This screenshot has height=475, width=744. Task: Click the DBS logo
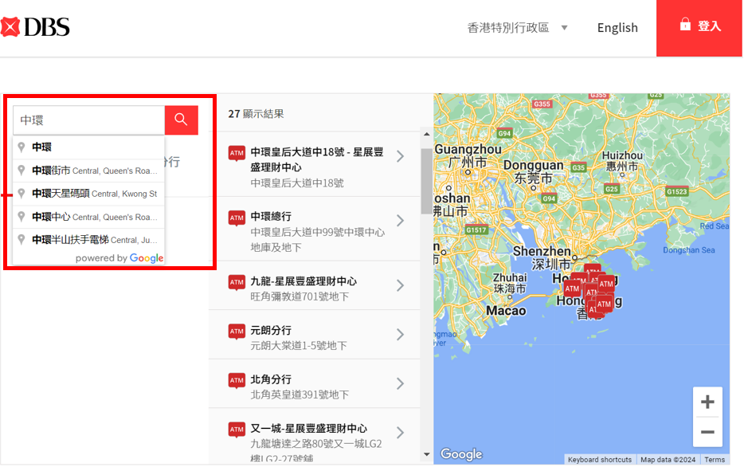(36, 27)
